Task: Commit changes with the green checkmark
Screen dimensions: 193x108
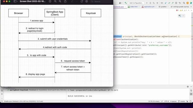Action: pyautogui.click(x=169, y=3)
